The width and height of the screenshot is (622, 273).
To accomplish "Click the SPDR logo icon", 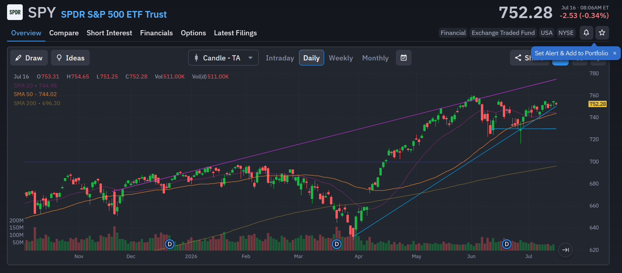I will [15, 12].
